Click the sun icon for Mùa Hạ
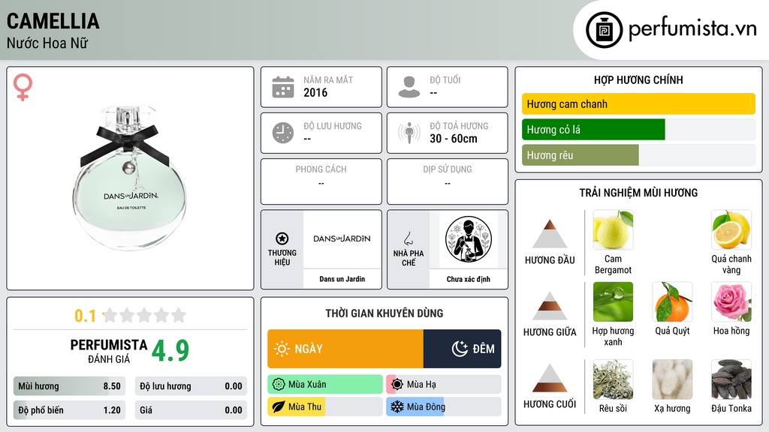The height and width of the screenshot is (432, 769). [x=397, y=385]
